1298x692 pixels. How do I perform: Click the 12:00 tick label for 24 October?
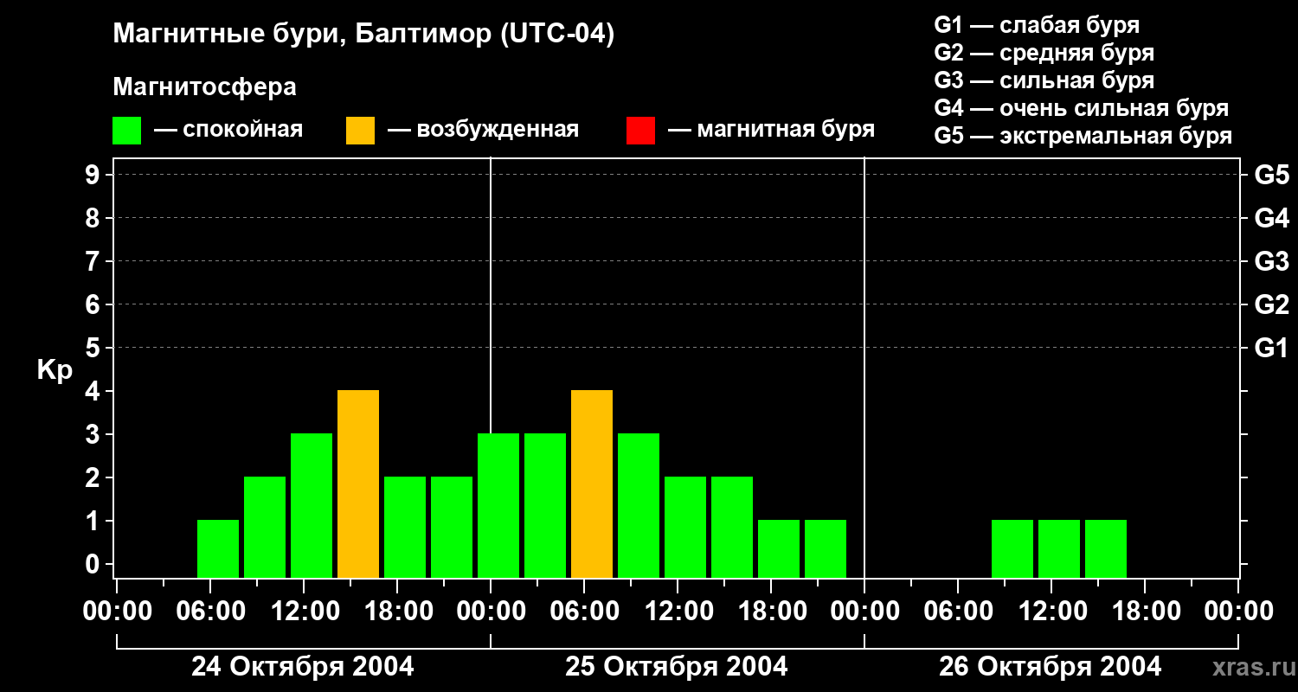tap(304, 612)
